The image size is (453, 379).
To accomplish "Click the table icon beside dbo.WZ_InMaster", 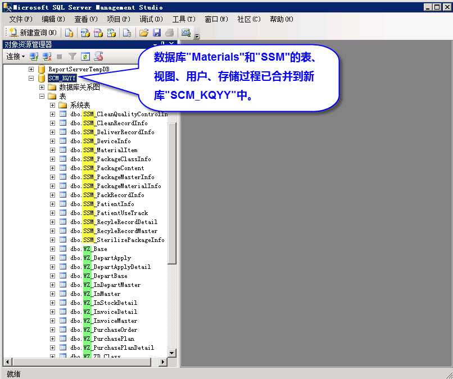I will click(x=63, y=294).
